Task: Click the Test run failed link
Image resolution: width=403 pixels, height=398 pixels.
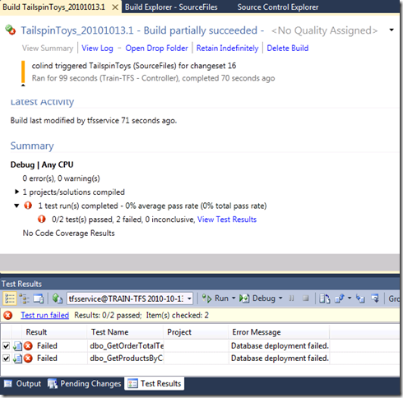Action: click(x=45, y=315)
